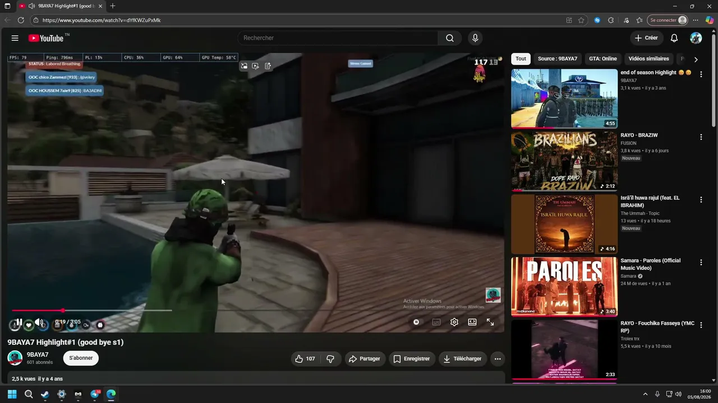Click the picture-in-picture overlay icon on video

point(244,66)
